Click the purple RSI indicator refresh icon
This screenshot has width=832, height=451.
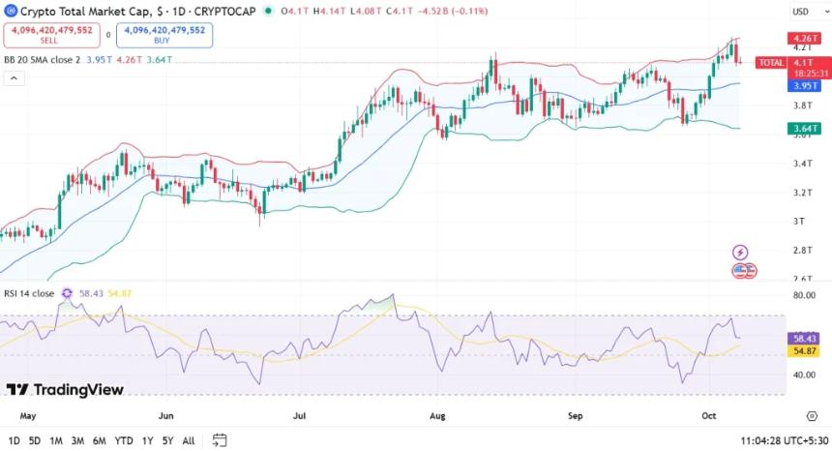(x=67, y=293)
